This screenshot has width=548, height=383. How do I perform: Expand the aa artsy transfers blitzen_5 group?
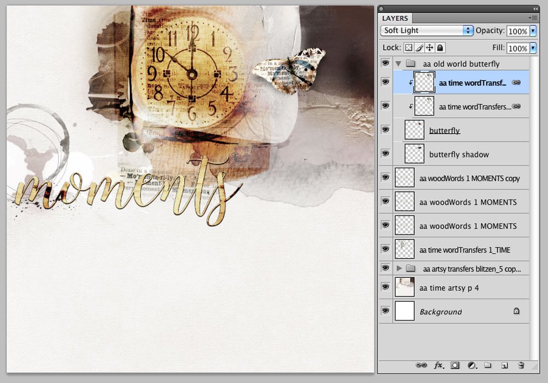coord(399,268)
